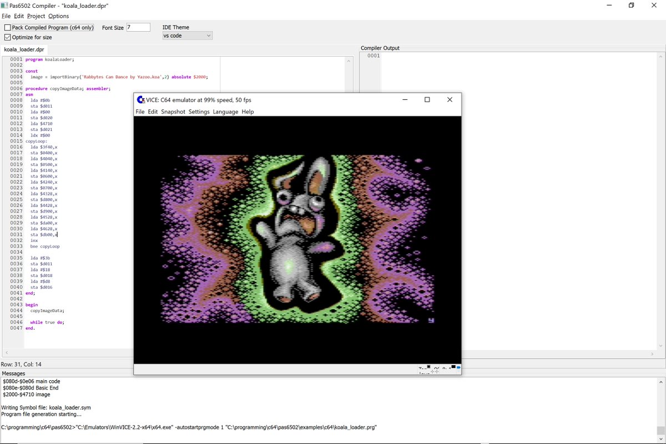Open the Settings menu in VICE
This screenshot has width=666, height=444.
[199, 112]
